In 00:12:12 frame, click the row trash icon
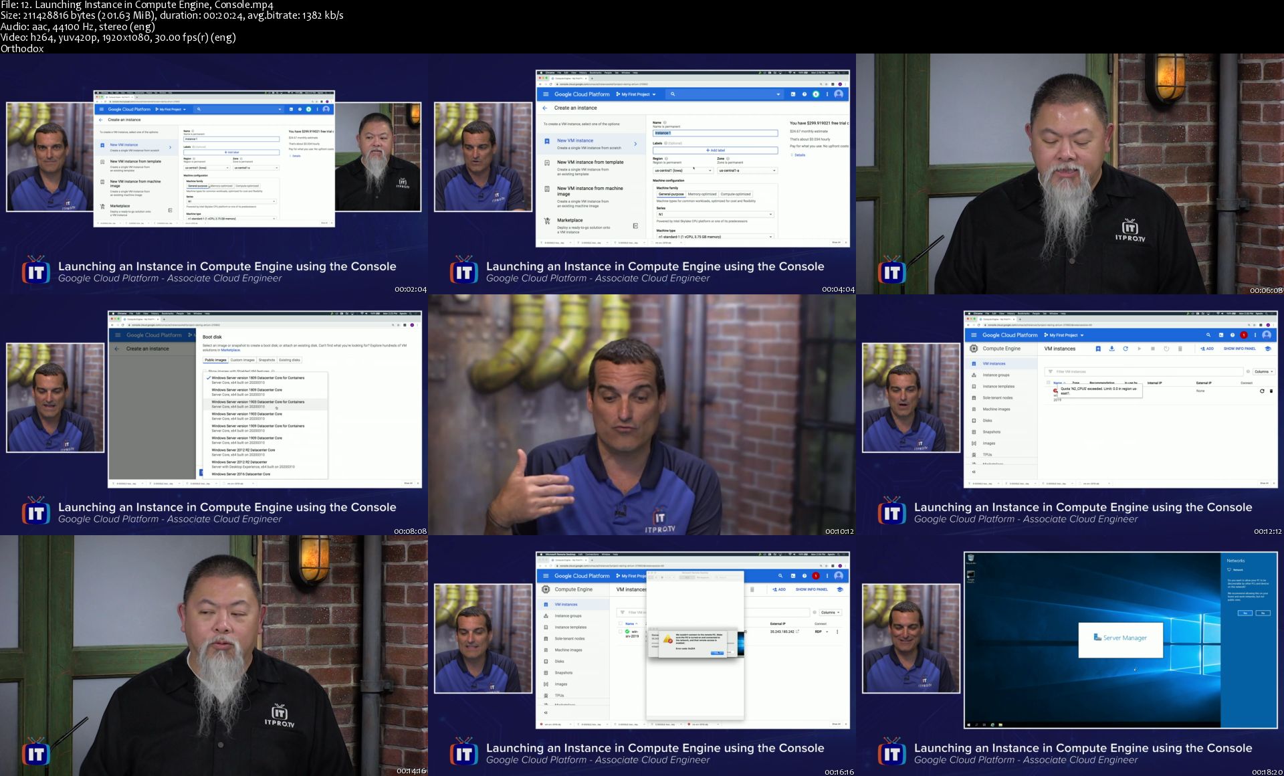 (x=1271, y=391)
